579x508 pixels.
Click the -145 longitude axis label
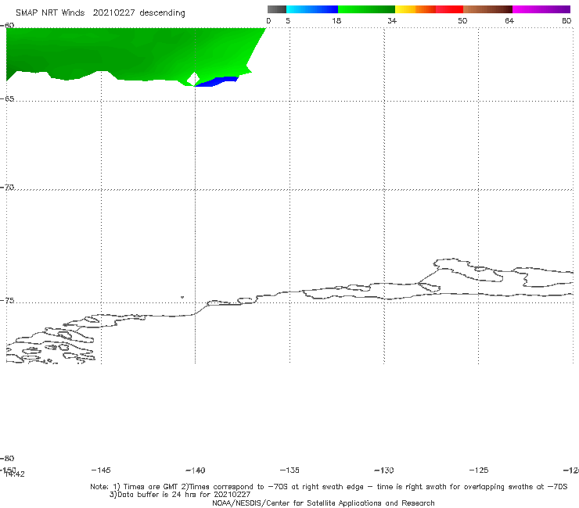(101, 470)
